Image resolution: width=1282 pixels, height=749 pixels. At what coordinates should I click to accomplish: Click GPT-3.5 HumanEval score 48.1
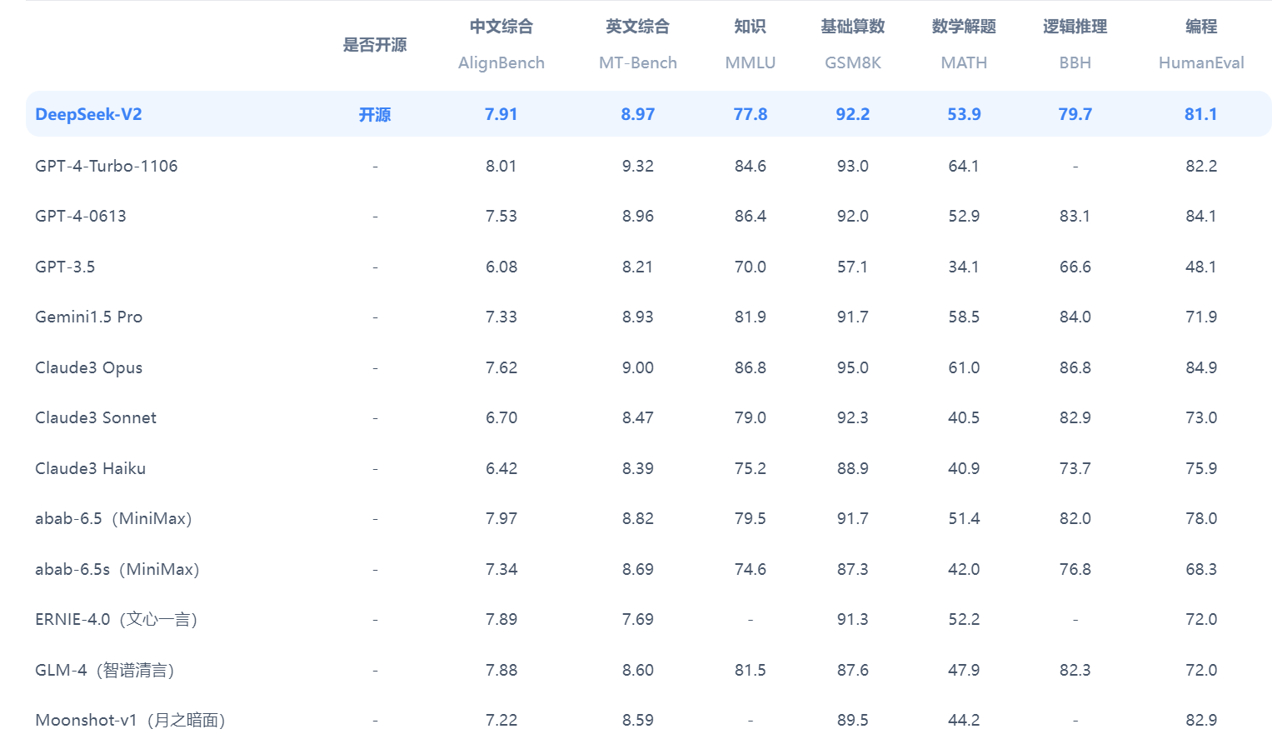[x=1201, y=267]
